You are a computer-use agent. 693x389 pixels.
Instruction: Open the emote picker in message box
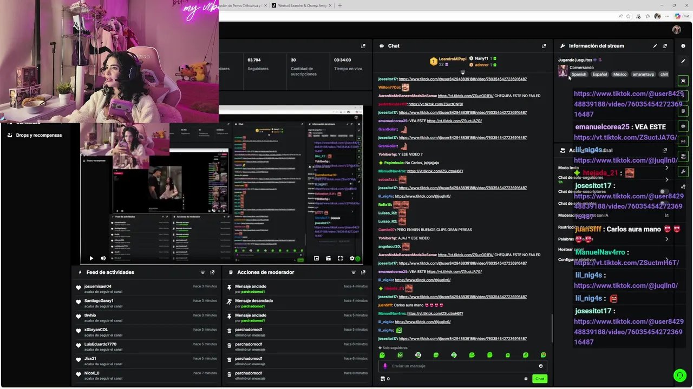(540, 366)
